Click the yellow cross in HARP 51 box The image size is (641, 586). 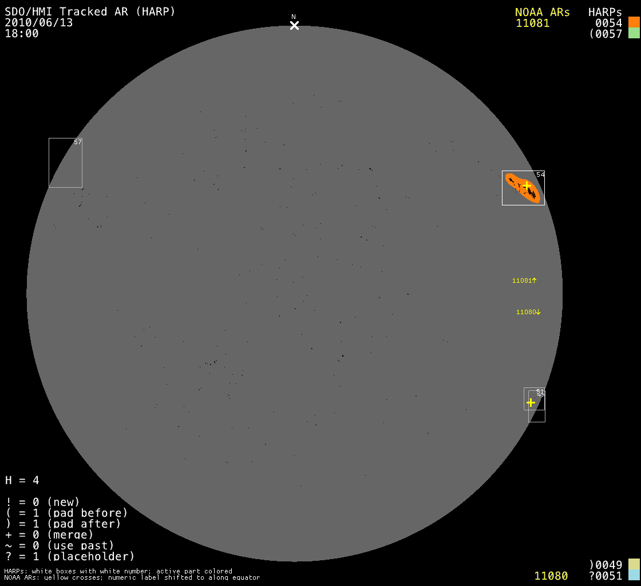pos(531,402)
